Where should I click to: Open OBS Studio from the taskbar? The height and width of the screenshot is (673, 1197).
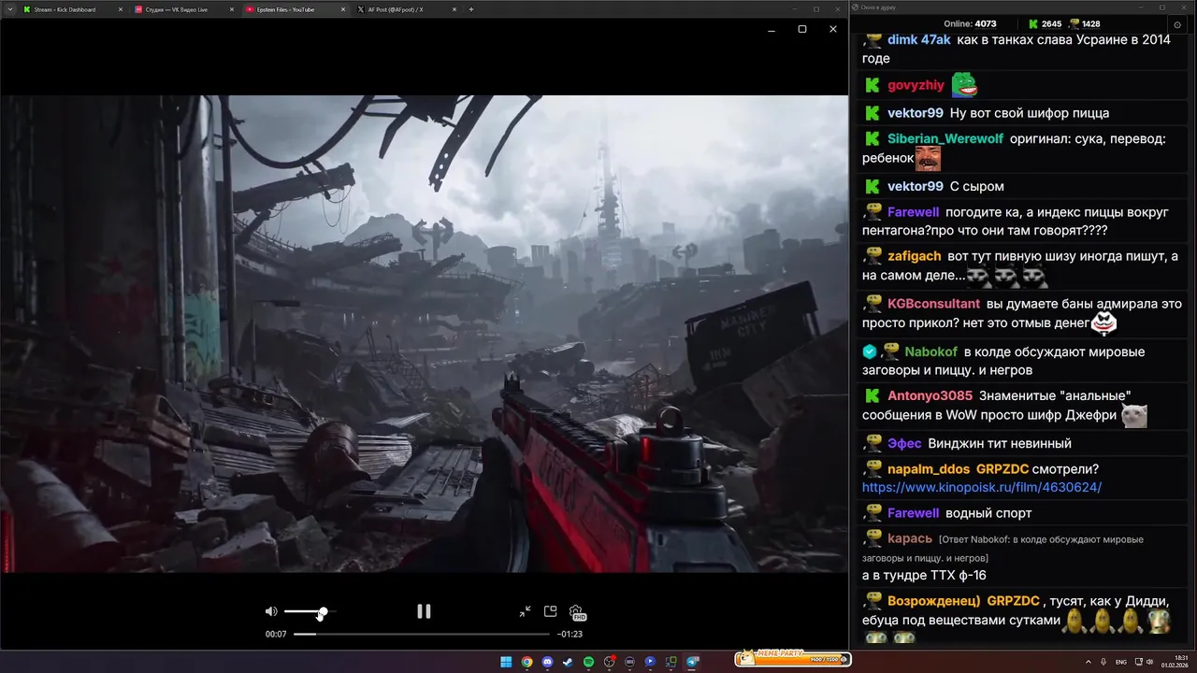pyautogui.click(x=609, y=662)
